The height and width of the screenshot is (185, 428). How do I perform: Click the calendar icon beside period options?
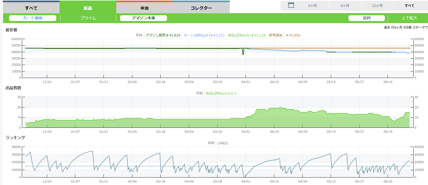click(291, 5)
